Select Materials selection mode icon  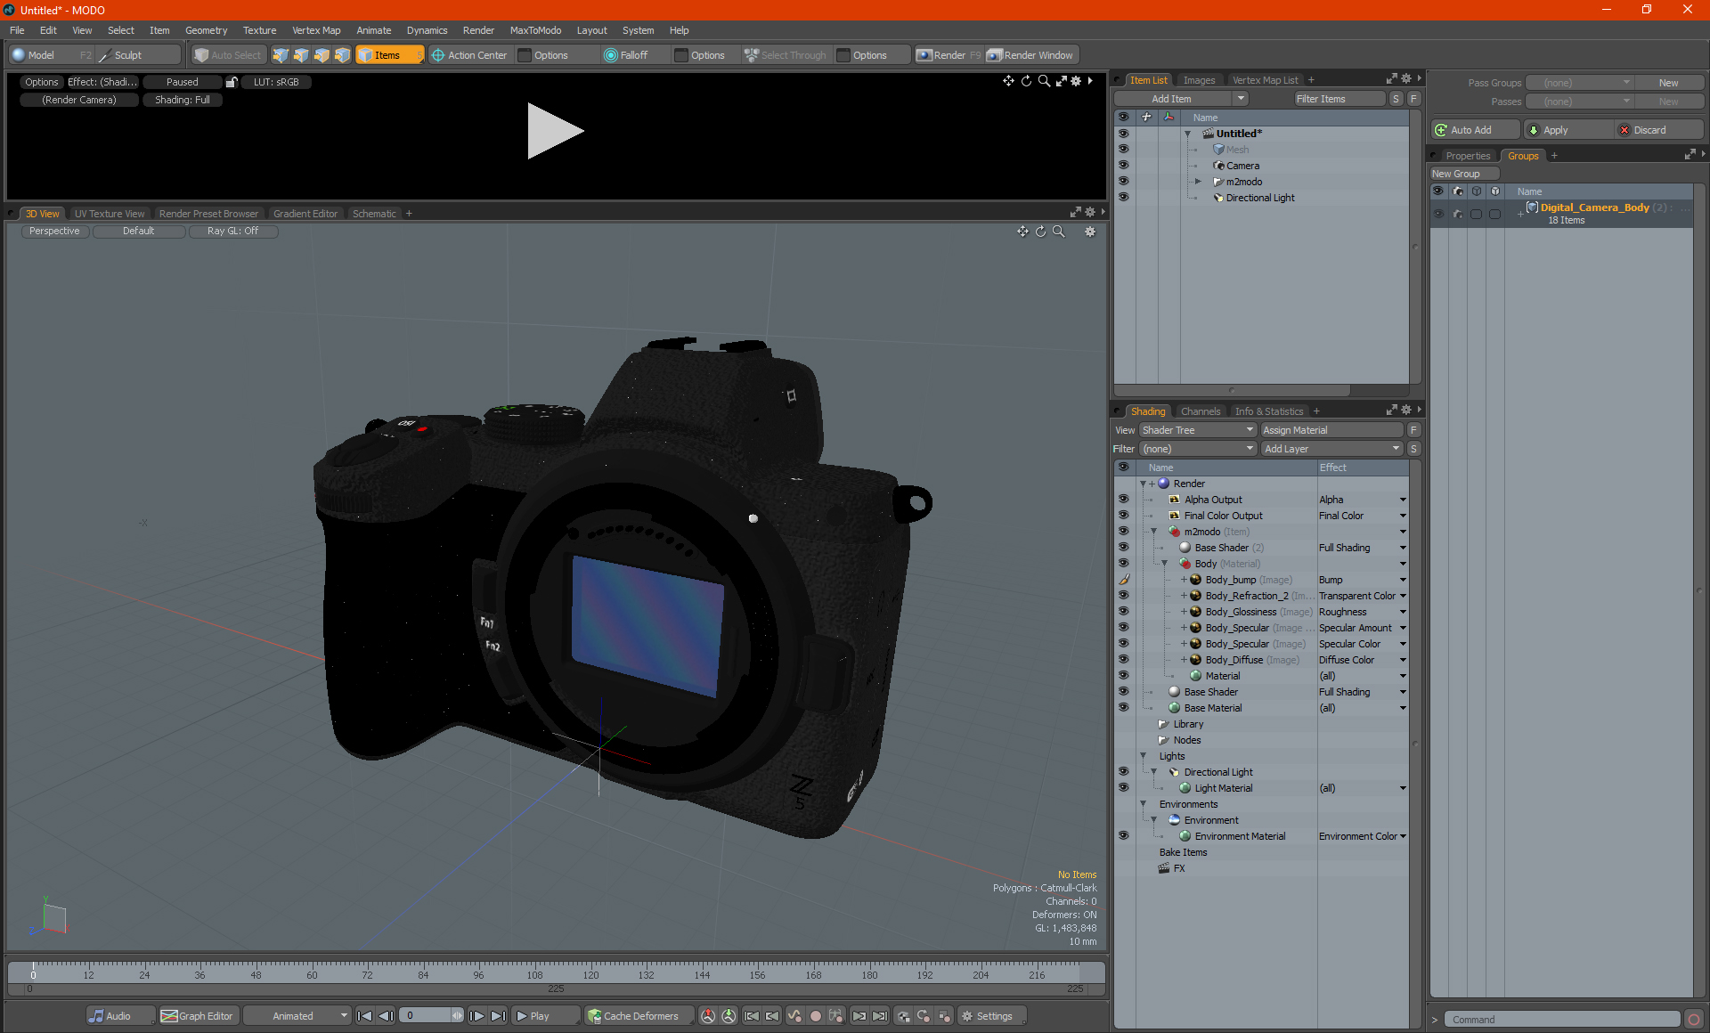click(342, 55)
